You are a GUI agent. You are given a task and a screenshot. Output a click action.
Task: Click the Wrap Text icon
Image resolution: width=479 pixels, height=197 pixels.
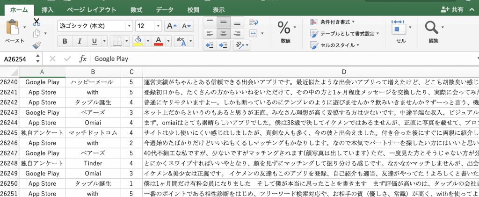pos(254,22)
